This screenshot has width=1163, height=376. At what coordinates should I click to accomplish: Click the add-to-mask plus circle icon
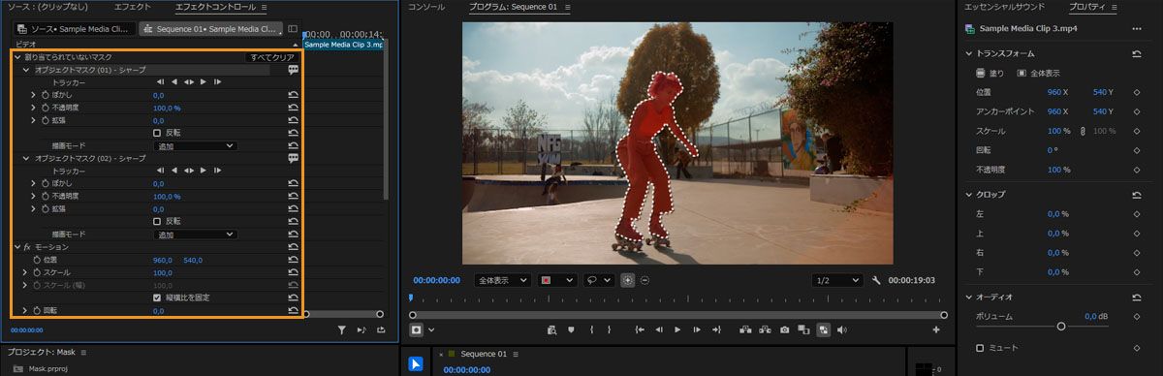(x=628, y=280)
